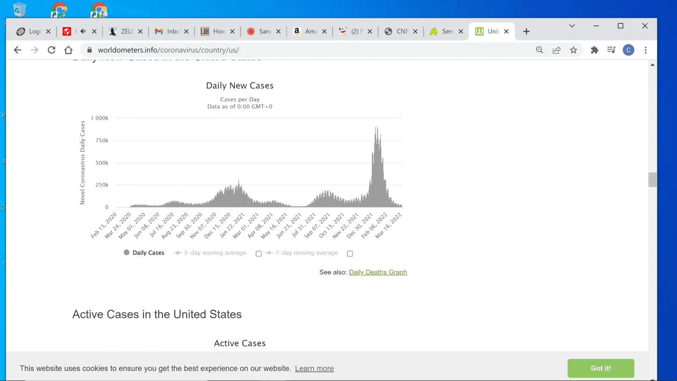677x381 pixels.
Task: Bookmark this page with the star icon
Action: click(573, 50)
